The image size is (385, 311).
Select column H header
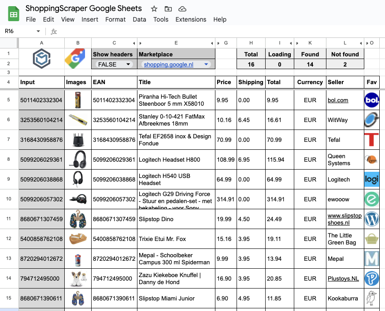click(x=251, y=43)
